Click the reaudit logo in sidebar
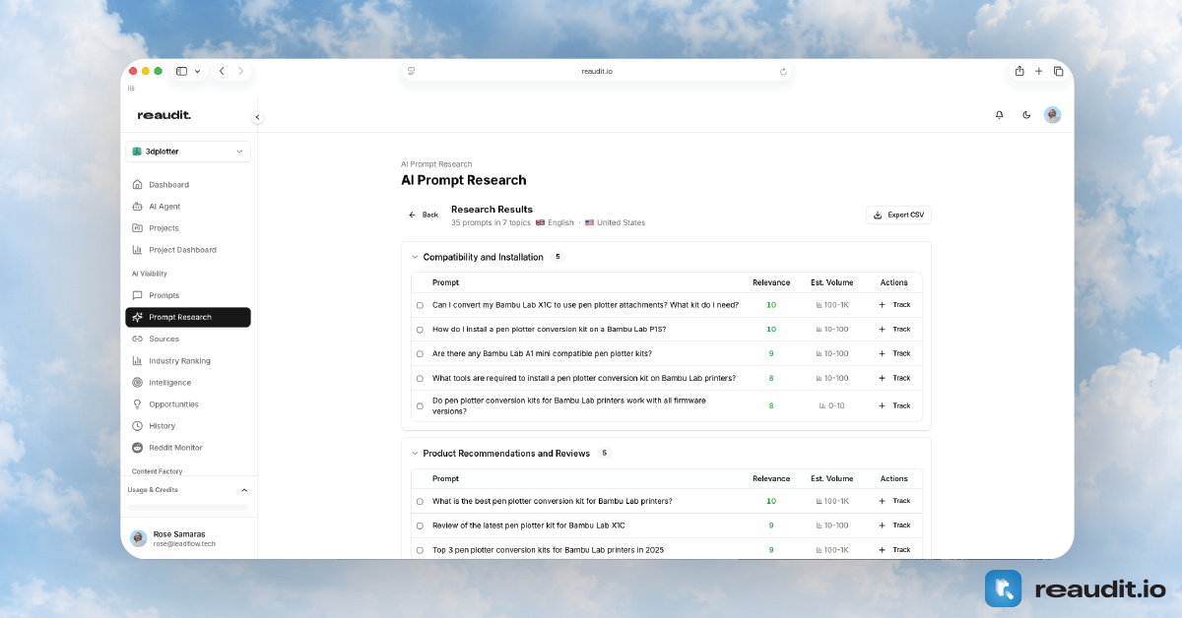1182x618 pixels. [x=164, y=115]
